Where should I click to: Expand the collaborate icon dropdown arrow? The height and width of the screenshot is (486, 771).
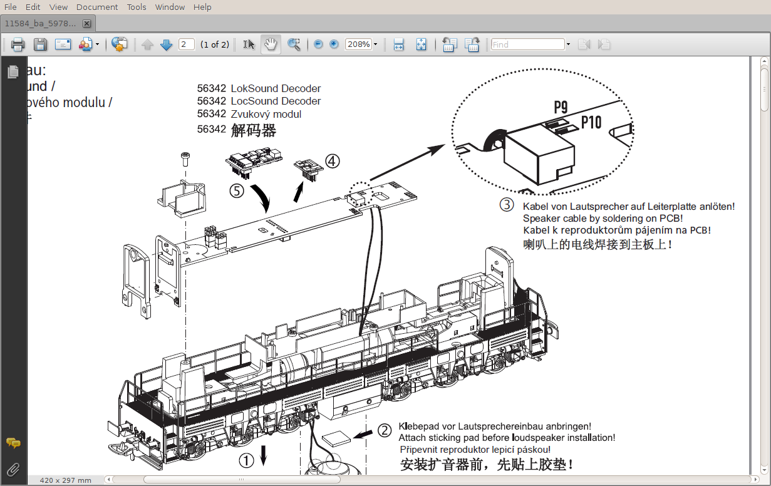click(x=98, y=44)
